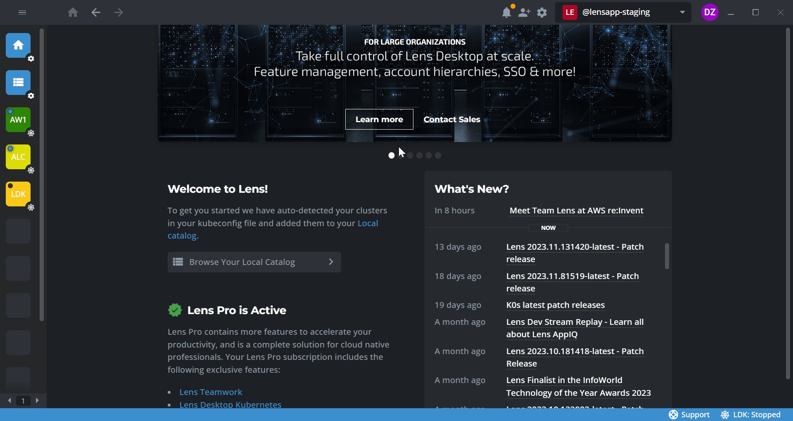Select the last carousel dot
Image resolution: width=793 pixels, height=421 pixels.
click(x=438, y=156)
